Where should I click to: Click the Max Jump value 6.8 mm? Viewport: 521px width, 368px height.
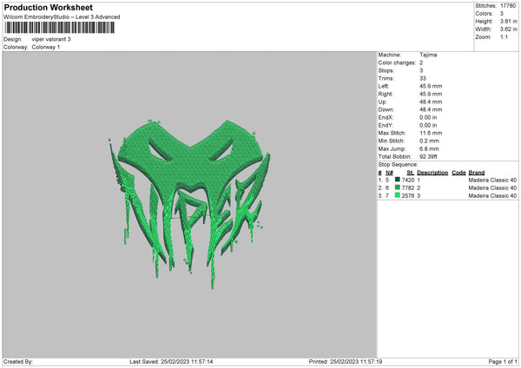point(429,148)
